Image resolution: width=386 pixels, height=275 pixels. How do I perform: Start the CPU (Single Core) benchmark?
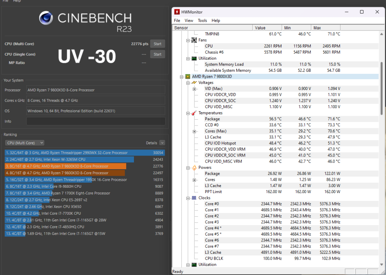(157, 54)
